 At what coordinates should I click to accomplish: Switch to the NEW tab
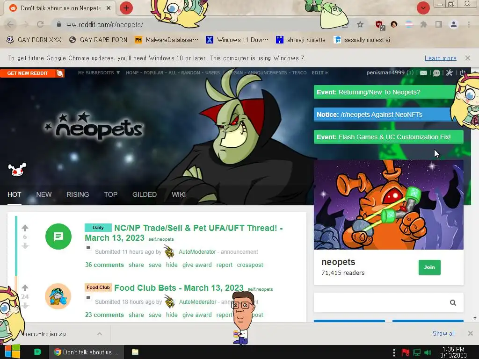point(44,194)
